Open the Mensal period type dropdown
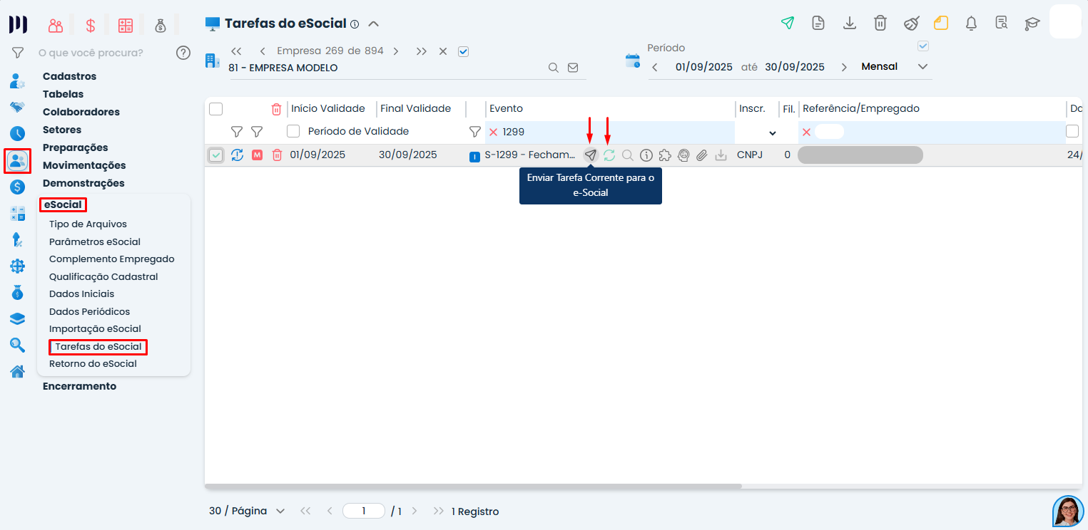Image resolution: width=1088 pixels, height=530 pixels. pyautogui.click(x=895, y=67)
